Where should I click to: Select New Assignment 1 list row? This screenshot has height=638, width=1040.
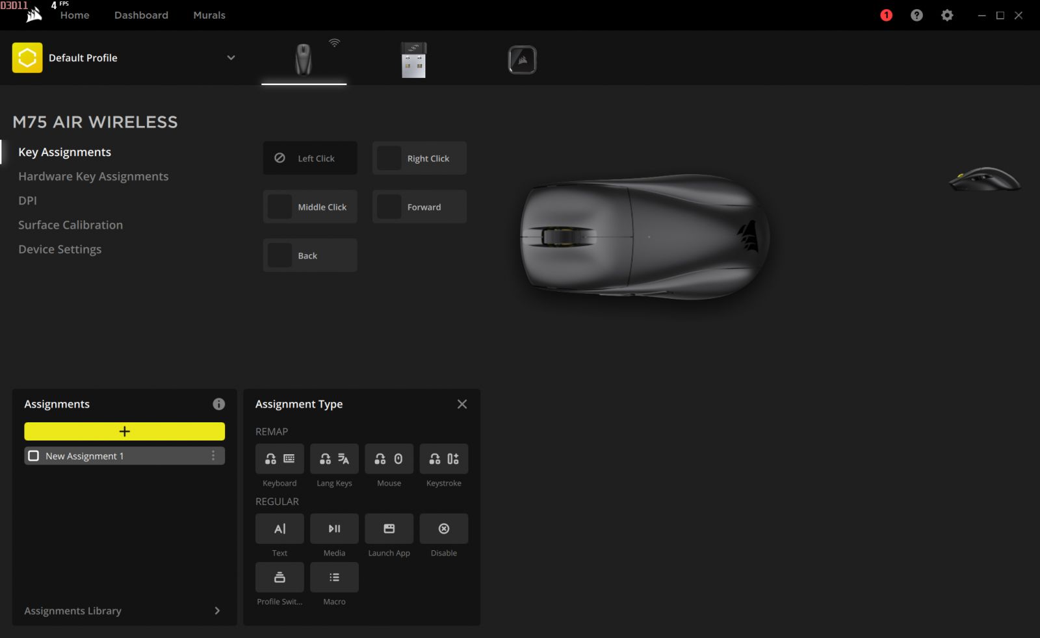tap(125, 455)
